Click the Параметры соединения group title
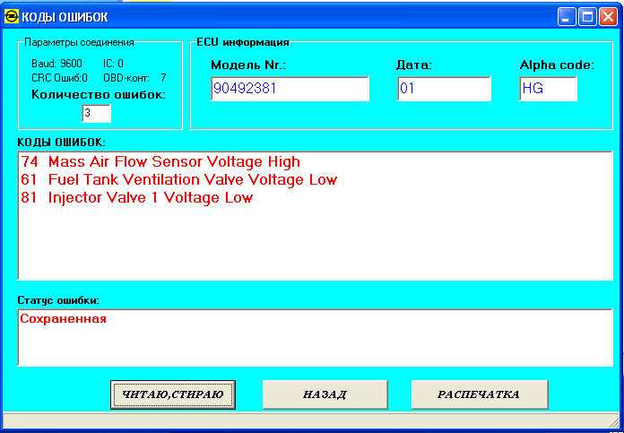Viewport: 624px width, 433px height. point(79,42)
